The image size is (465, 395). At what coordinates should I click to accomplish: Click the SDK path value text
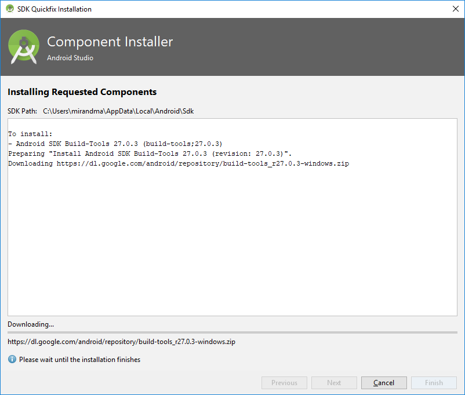coord(118,111)
